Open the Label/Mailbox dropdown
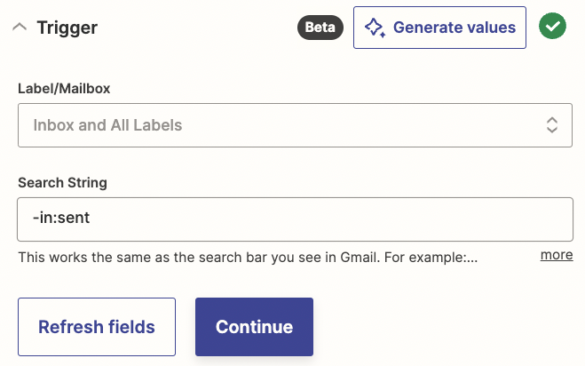 click(294, 125)
